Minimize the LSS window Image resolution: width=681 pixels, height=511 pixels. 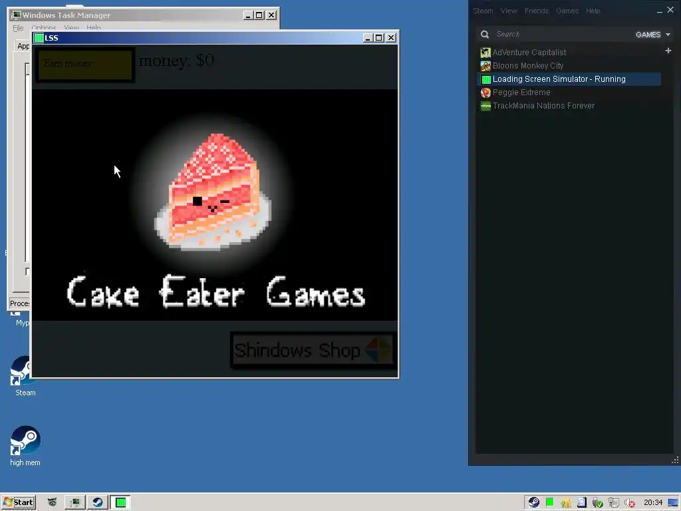(368, 38)
